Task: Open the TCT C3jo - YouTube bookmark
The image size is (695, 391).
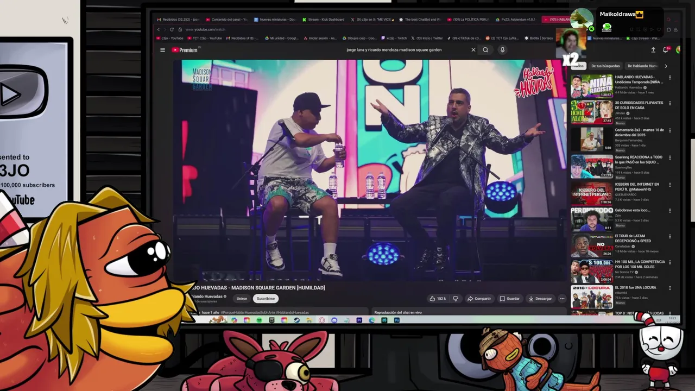Action: pos(205,38)
